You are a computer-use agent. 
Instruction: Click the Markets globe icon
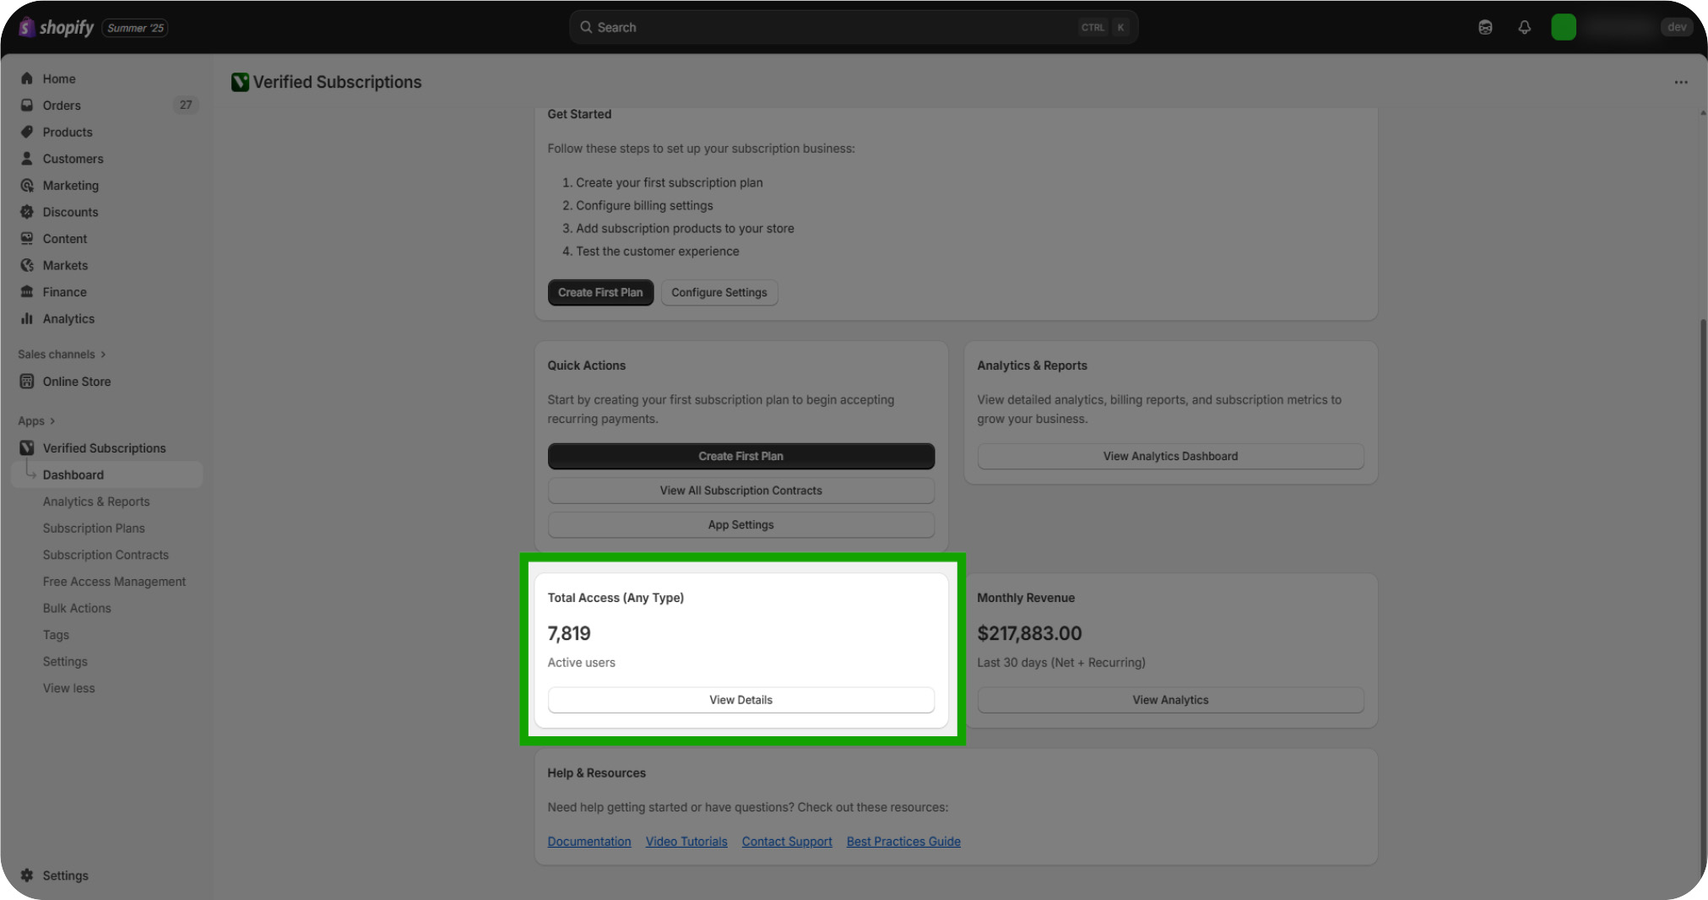27,265
